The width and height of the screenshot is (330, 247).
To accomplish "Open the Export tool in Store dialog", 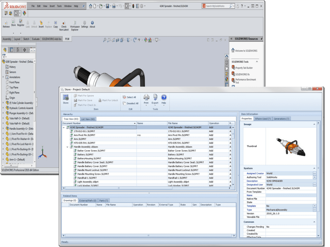I will pyautogui.click(x=155, y=98).
